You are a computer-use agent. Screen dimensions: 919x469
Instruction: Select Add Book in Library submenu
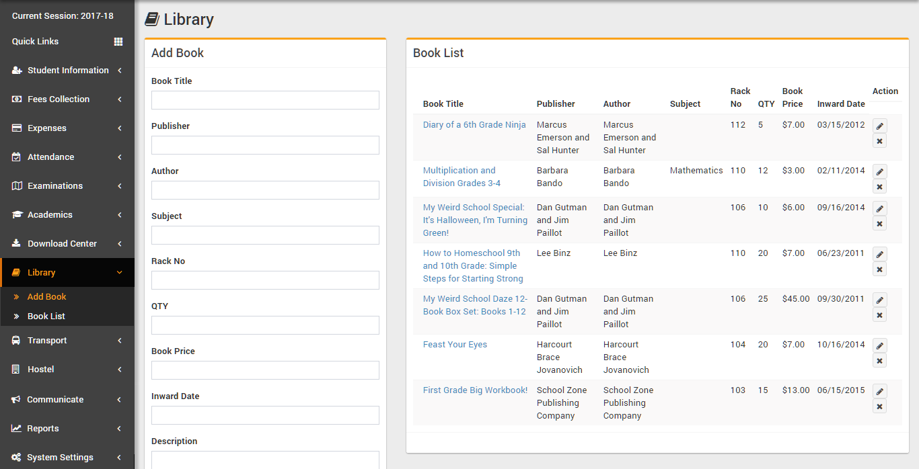46,297
